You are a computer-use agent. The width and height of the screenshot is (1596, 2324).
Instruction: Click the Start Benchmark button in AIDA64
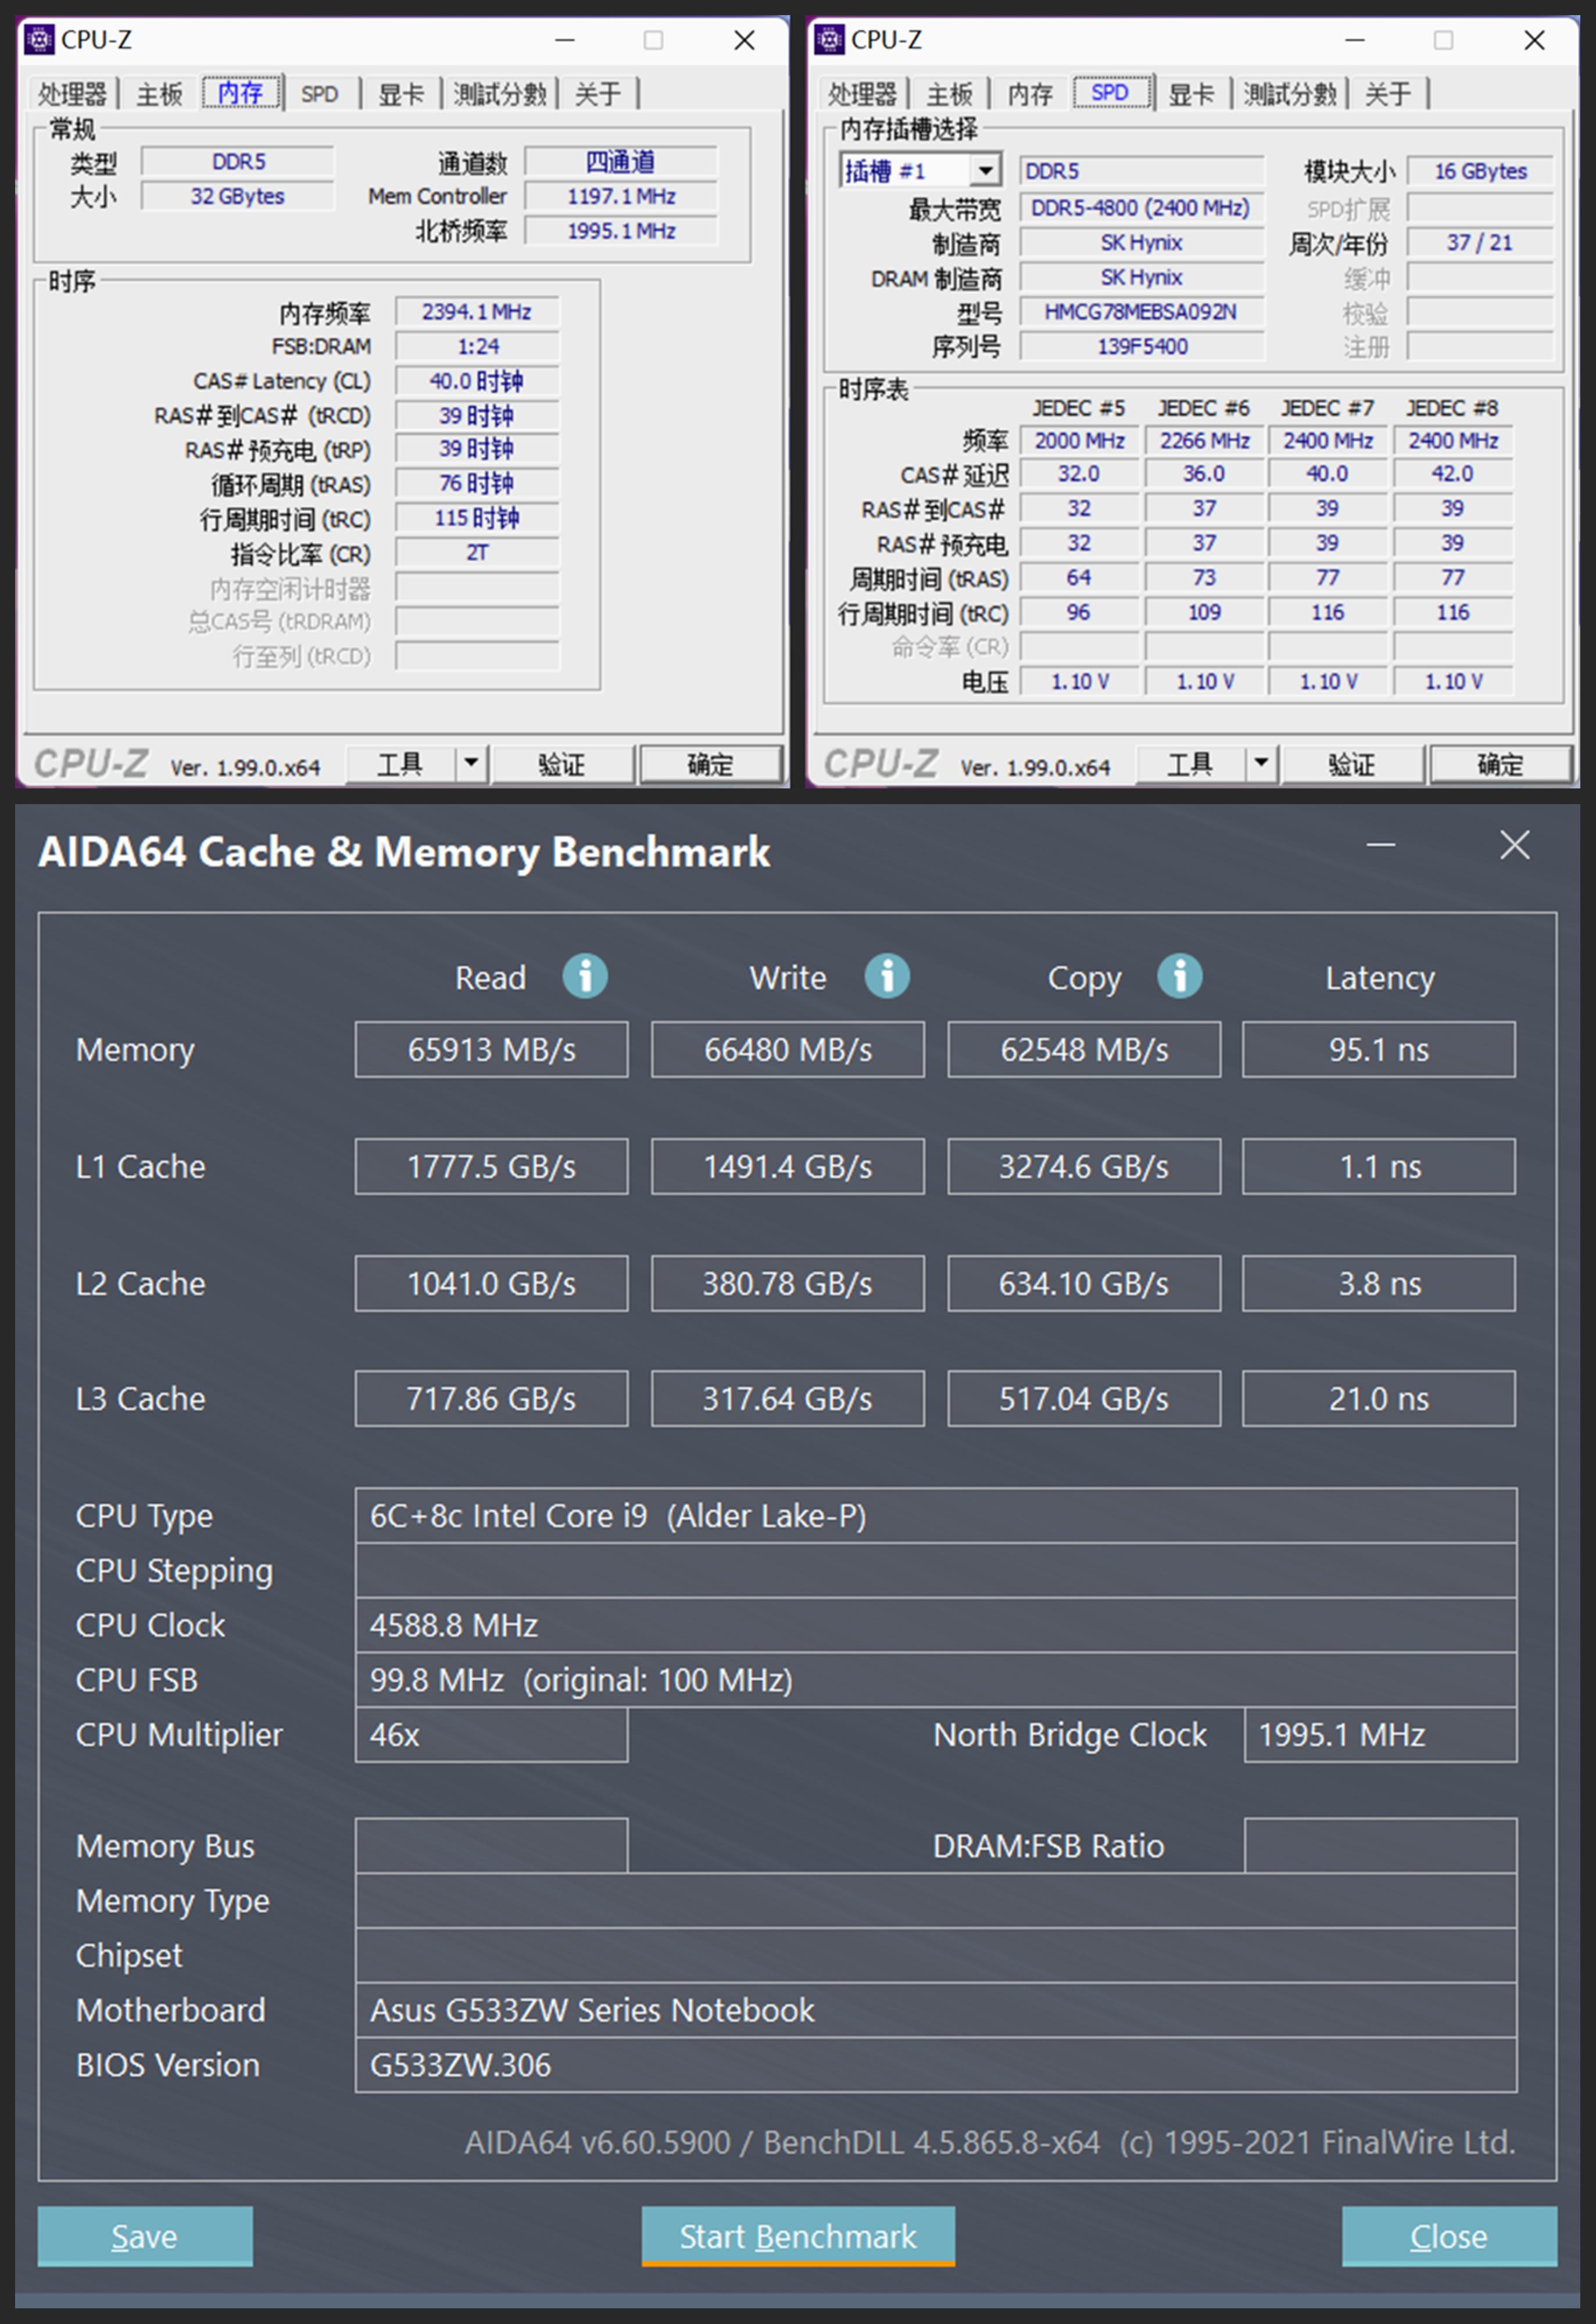click(x=797, y=2237)
